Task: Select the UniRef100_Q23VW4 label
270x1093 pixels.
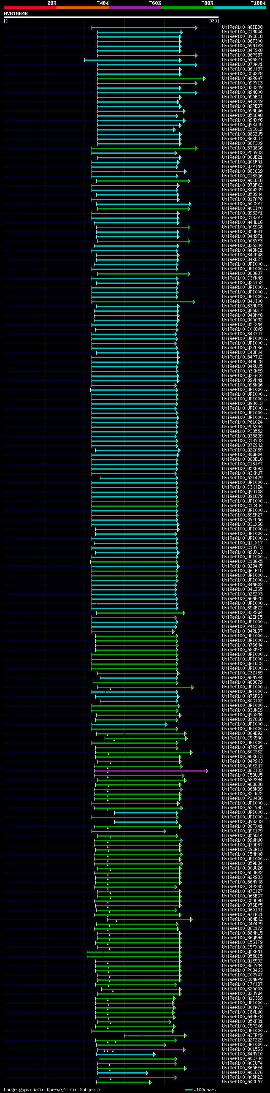Action: point(242,994)
